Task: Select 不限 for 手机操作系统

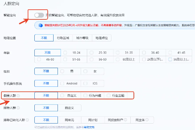Action: pos(46,84)
